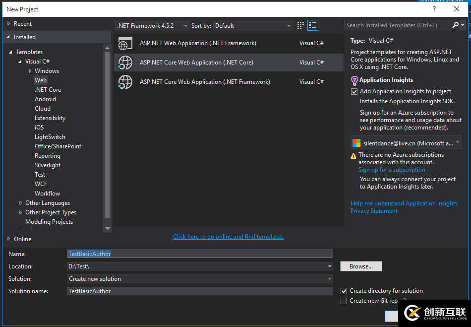Click the Solution name input field
Screen dimensions: 471x327
point(200,291)
